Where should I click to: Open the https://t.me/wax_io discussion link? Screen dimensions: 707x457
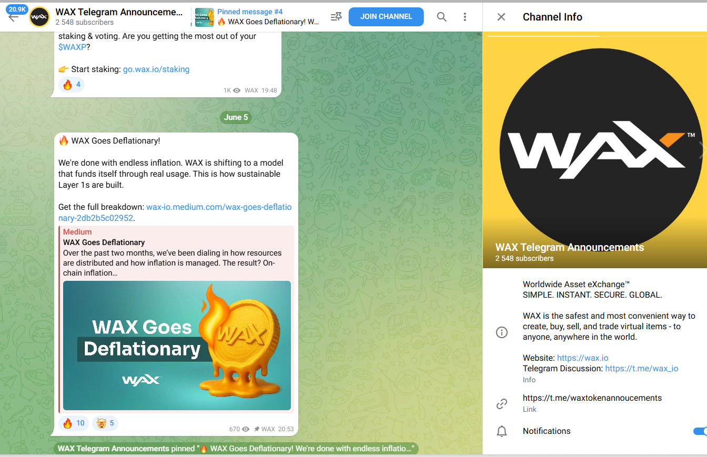click(642, 369)
